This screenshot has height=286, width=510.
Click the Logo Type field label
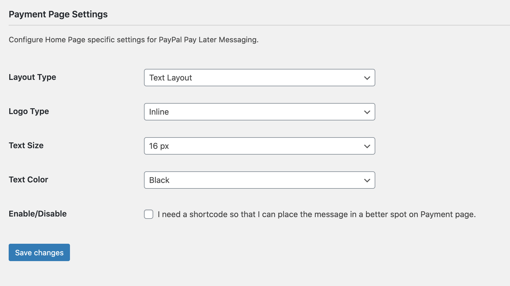[x=29, y=111]
